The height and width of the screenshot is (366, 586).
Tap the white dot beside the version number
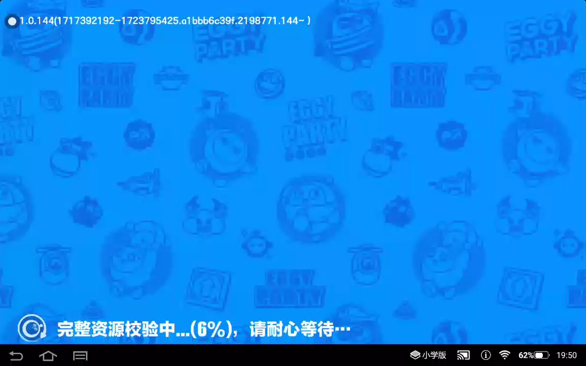[x=12, y=21]
